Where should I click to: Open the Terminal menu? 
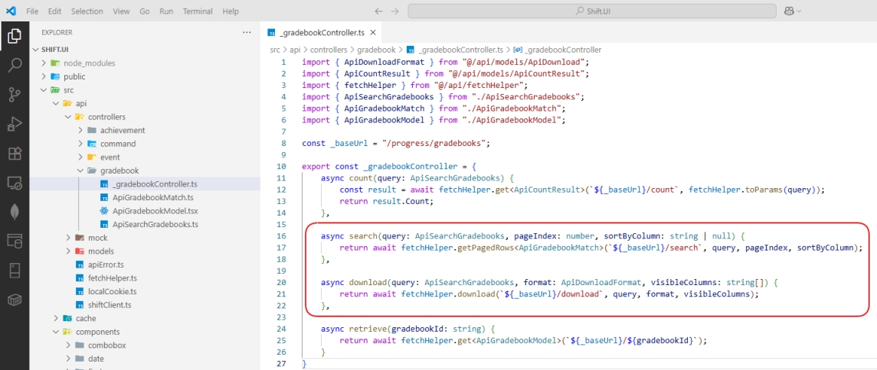[198, 11]
